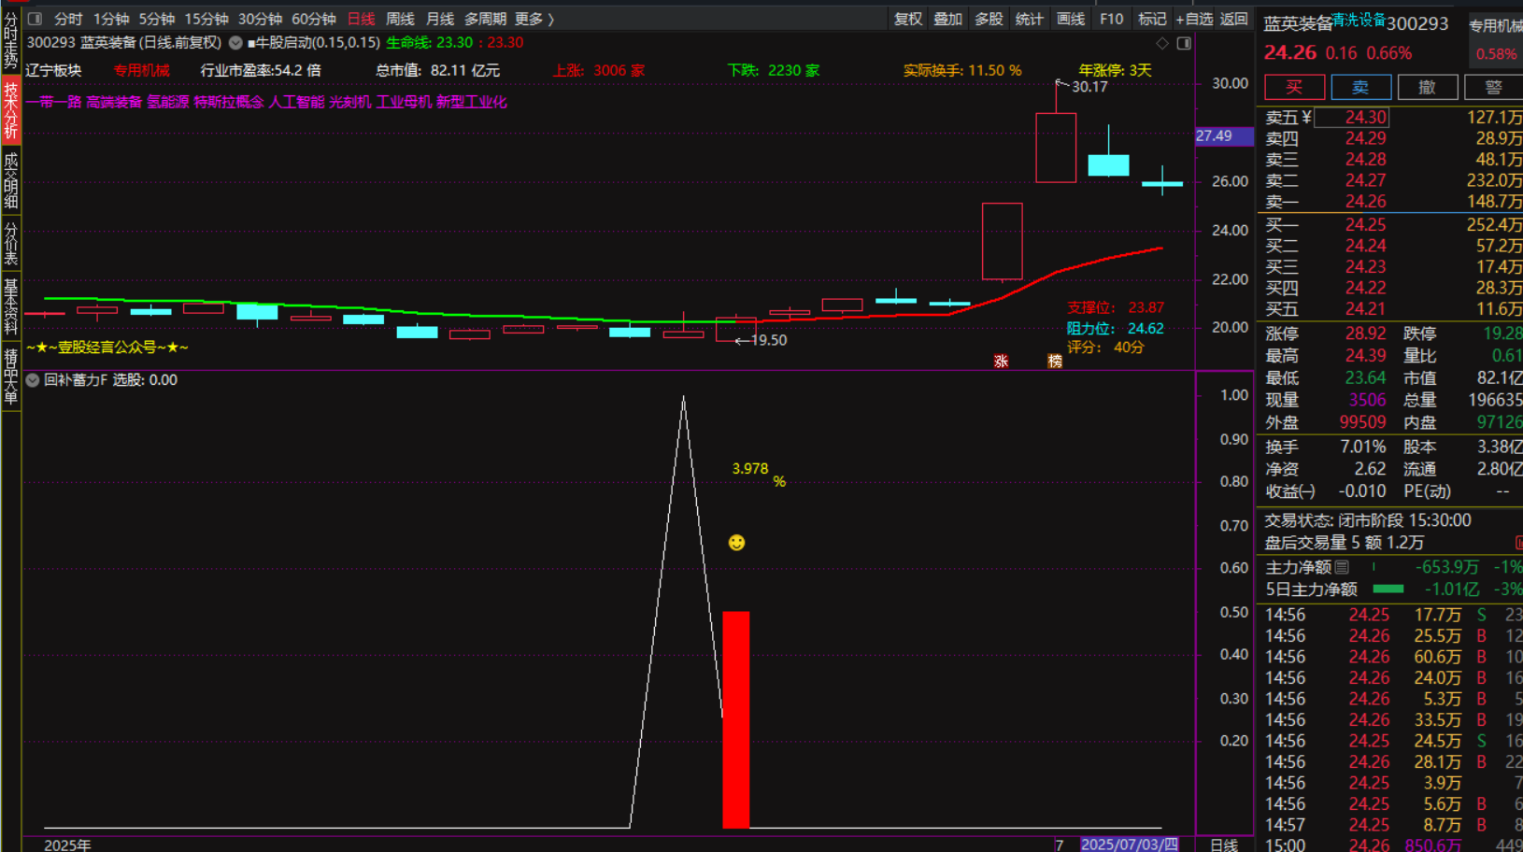Click the 卖五 price field 24.30
This screenshot has height=852, width=1523.
tap(1364, 118)
